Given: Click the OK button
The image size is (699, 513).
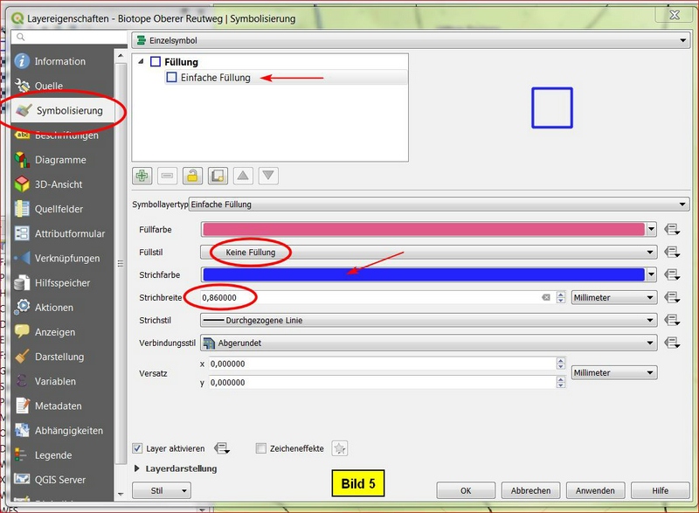Looking at the screenshot, I should click(466, 490).
